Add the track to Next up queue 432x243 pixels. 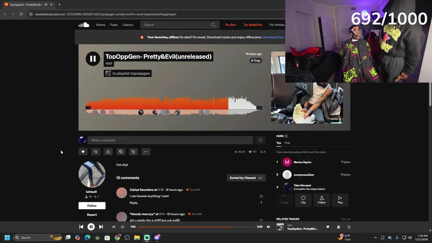pos(133,152)
